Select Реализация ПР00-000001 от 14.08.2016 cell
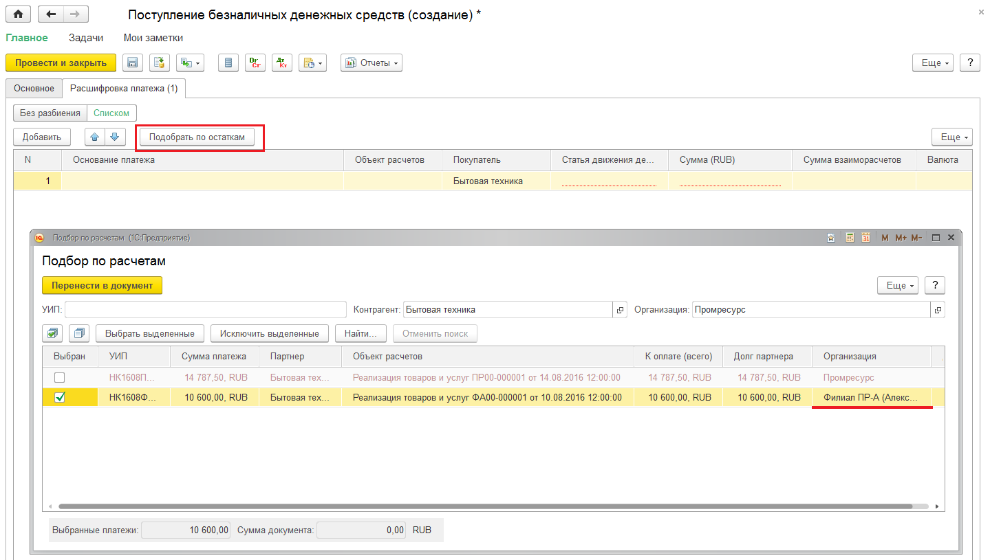Screen dimensions: 990x560 (x=487, y=377)
